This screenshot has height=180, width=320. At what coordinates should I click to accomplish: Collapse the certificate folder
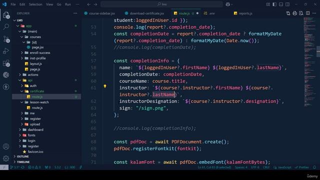[x=22, y=91]
